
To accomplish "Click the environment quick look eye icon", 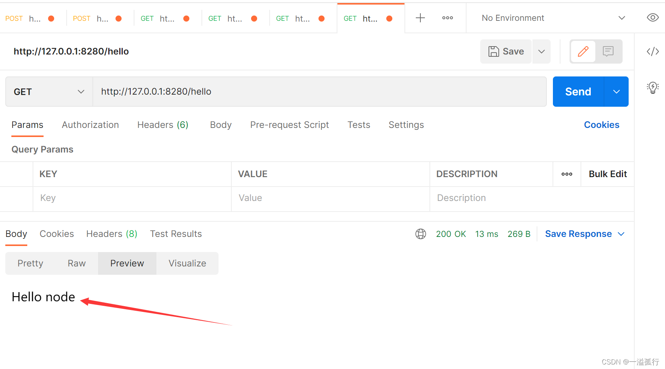I will [x=653, y=17].
